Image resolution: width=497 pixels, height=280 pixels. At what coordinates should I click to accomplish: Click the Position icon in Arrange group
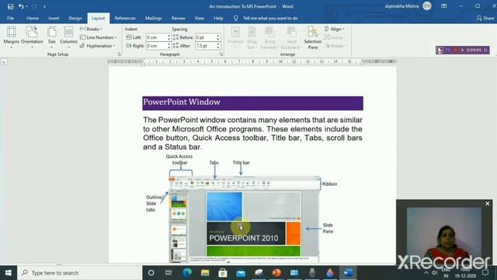tap(235, 37)
